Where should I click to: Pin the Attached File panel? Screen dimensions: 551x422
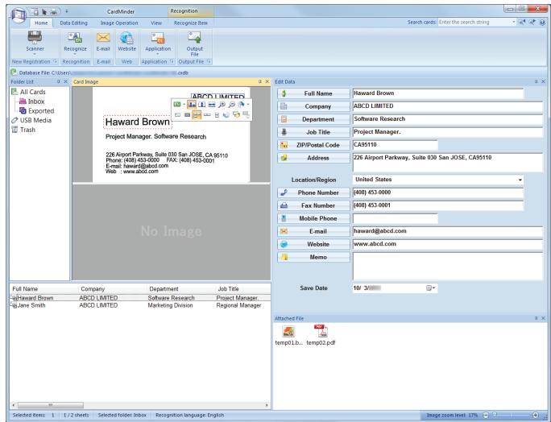coord(536,318)
